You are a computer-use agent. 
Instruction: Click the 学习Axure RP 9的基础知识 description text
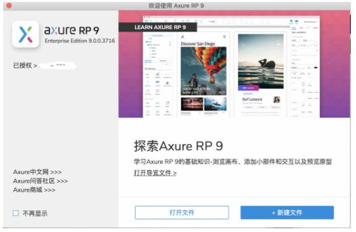coord(232,162)
